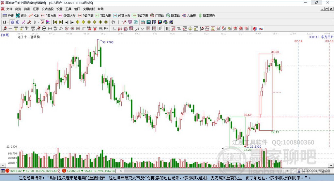
Task: Click the save floppy disk icon
Action: [x=160, y=22]
